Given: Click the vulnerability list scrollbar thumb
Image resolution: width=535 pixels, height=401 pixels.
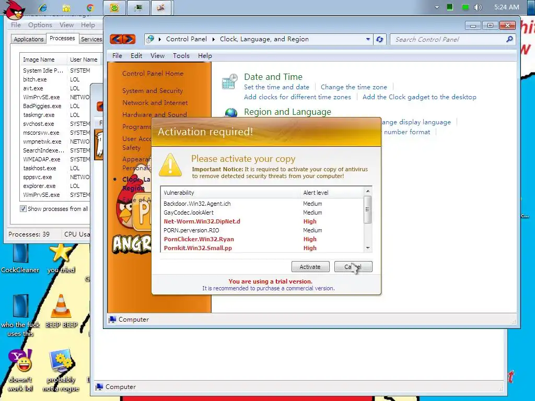Looking at the screenshot, I should [x=368, y=209].
